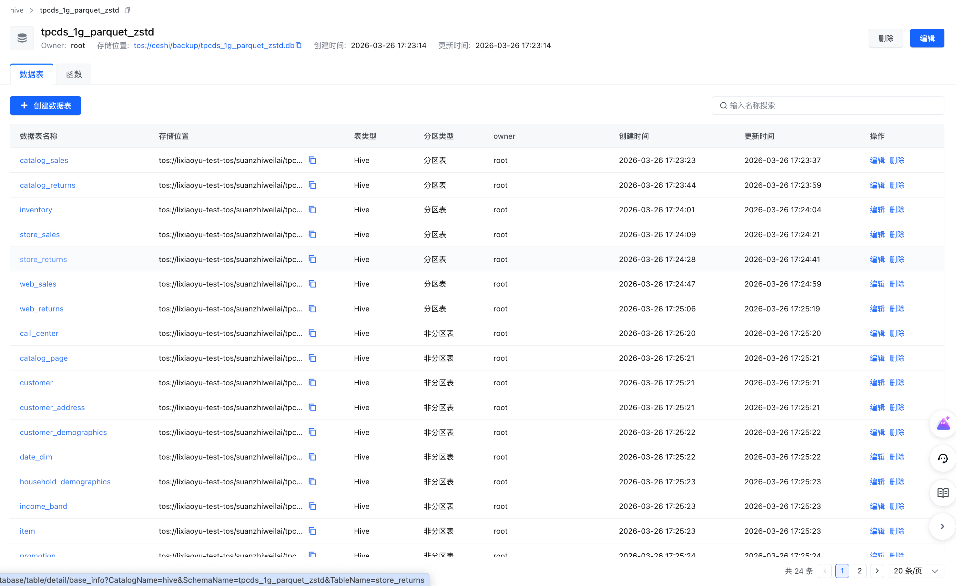Delete the customer_demographics table row

[897, 432]
